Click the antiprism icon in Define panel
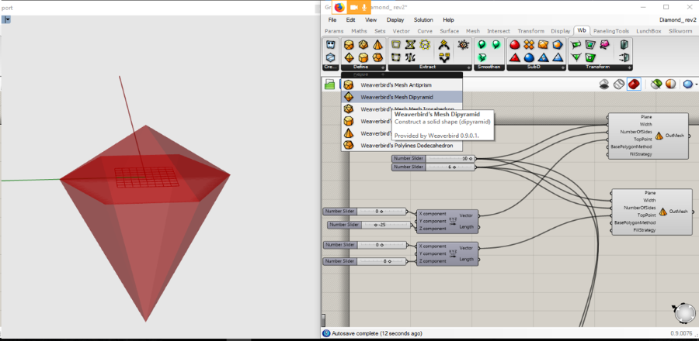Image resolution: width=699 pixels, height=341 pixels. coord(349,45)
